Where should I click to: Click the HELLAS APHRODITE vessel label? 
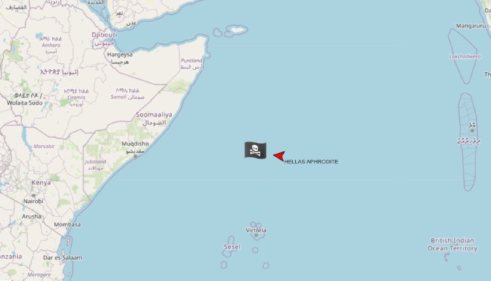click(311, 162)
